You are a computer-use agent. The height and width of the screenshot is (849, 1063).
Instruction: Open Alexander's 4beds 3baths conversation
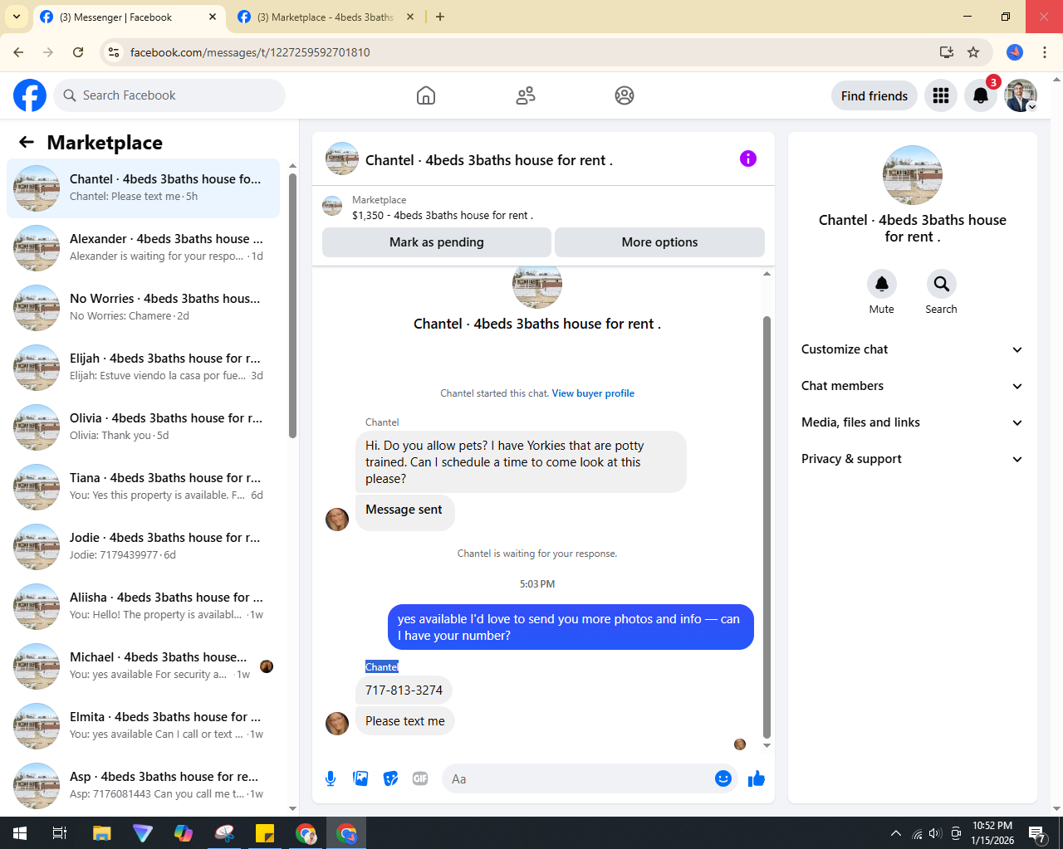tap(143, 248)
